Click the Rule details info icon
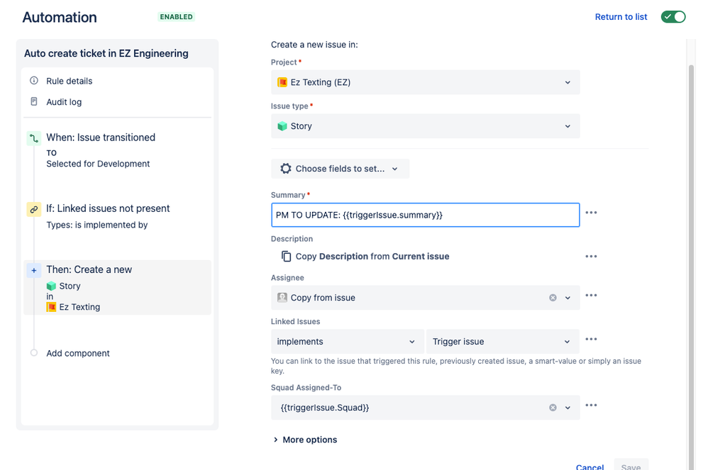Image resolution: width=708 pixels, height=470 pixels. click(x=34, y=80)
